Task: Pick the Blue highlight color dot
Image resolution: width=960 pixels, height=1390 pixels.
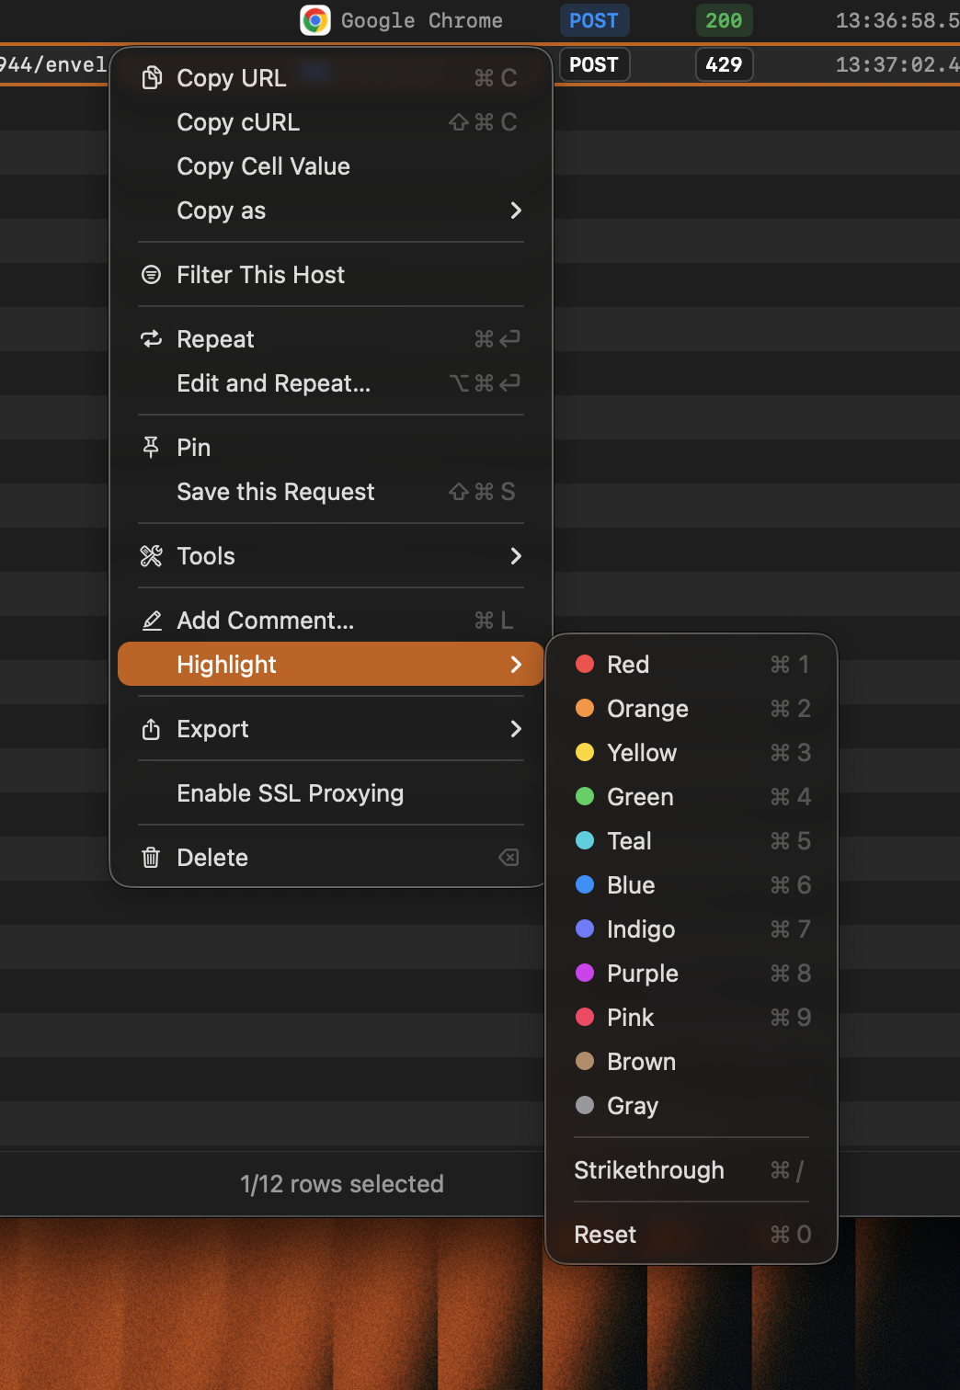Action: point(585,884)
